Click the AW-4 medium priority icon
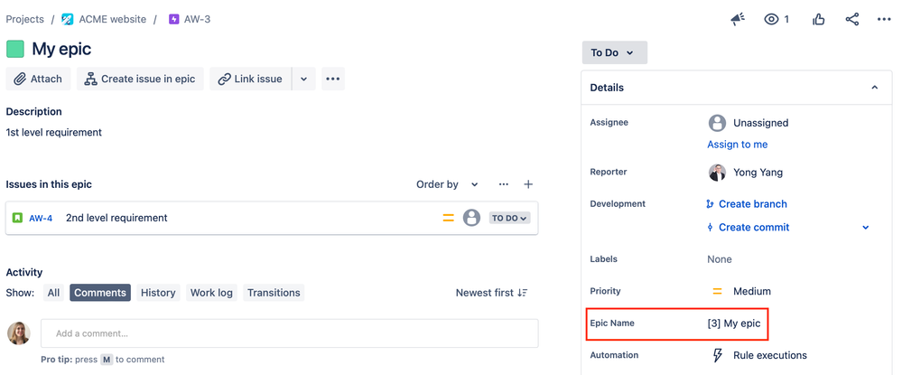The width and height of the screenshot is (902, 375). [x=448, y=219]
